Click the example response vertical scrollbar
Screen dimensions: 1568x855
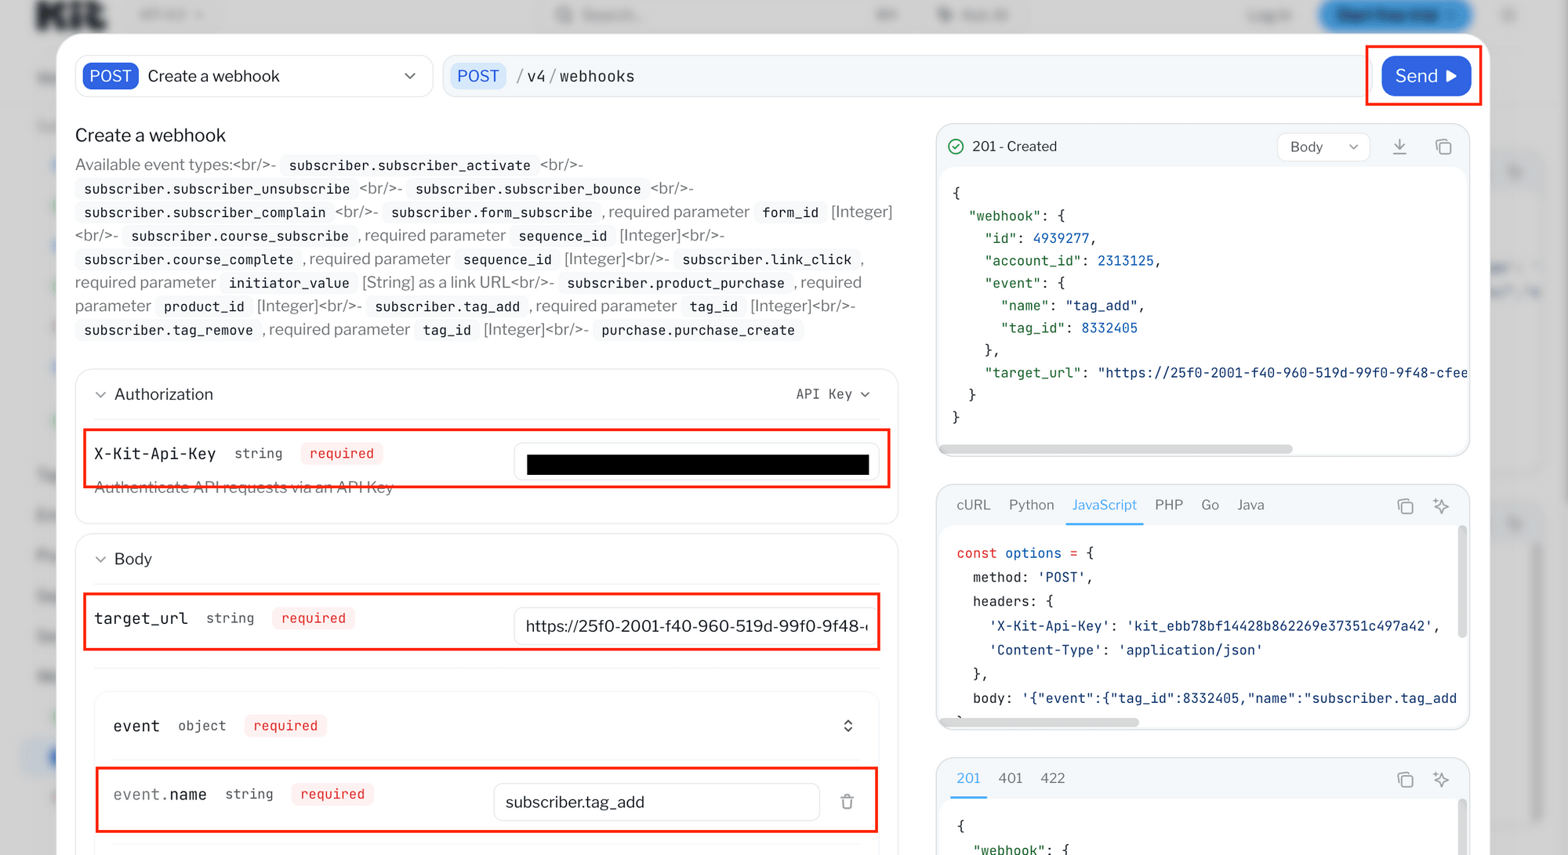(x=1461, y=827)
